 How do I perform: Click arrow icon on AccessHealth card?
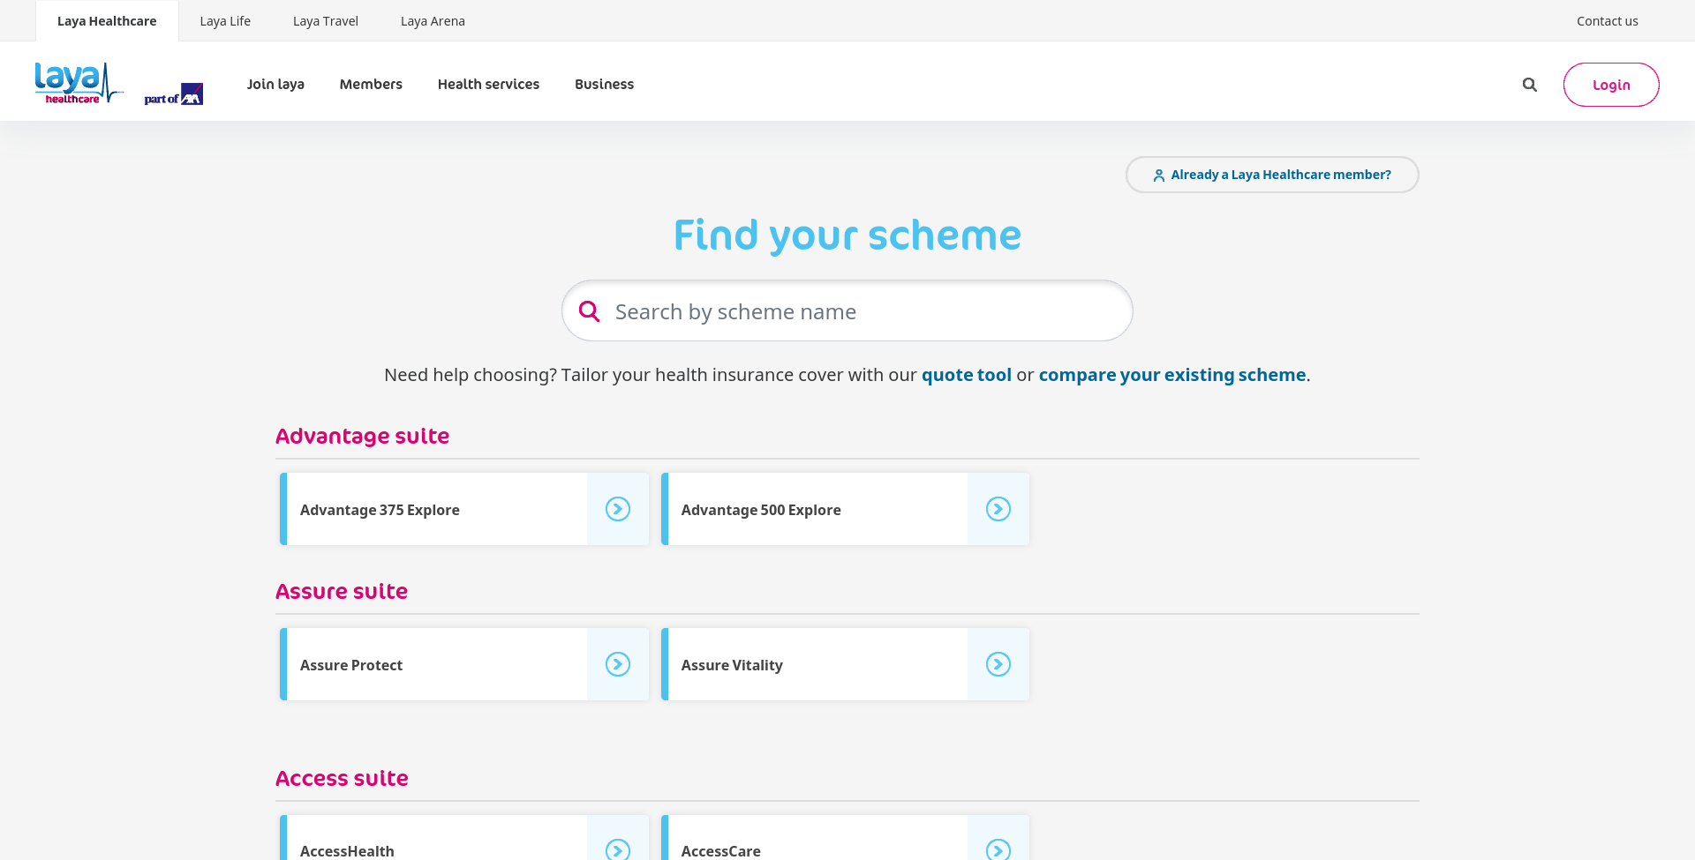click(x=618, y=849)
